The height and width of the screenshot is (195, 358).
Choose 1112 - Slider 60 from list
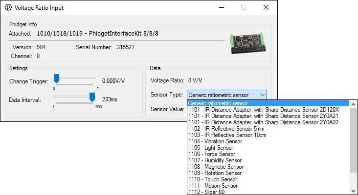click(268, 192)
